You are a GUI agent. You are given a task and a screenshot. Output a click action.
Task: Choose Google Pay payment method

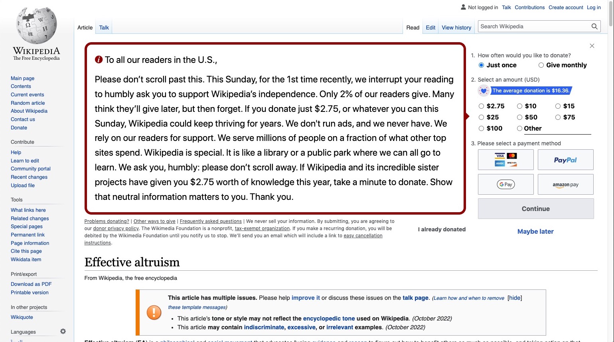(505, 184)
